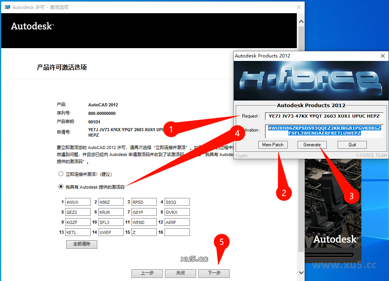Click the empty activation field numbered 16
The height and width of the screenshot is (281, 389).
(x=177, y=232)
